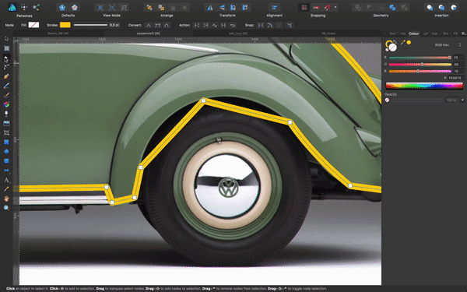This screenshot has width=467, height=292.
Task: Click the Flip Horizontal transform icon
Action: click(210, 8)
